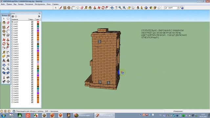Click Previous view in large tool set
Image resolution: width=210 pixels, height=118 pixels.
click(4, 73)
